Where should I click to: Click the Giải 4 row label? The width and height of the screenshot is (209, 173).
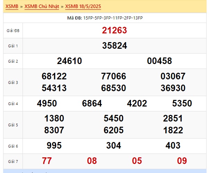pyautogui.click(x=13, y=104)
